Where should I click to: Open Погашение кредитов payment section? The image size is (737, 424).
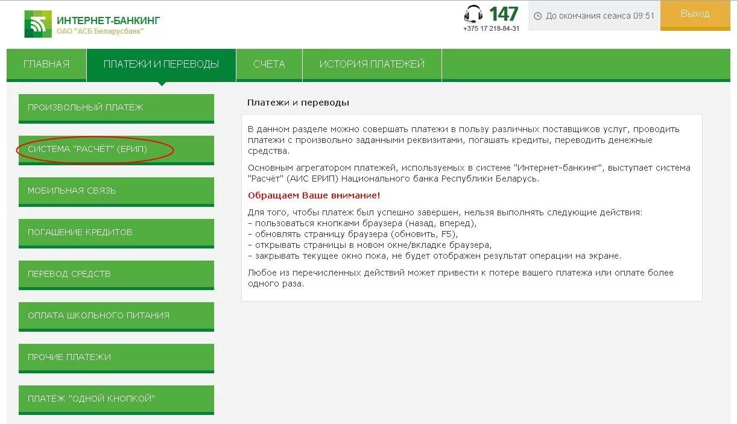(116, 232)
